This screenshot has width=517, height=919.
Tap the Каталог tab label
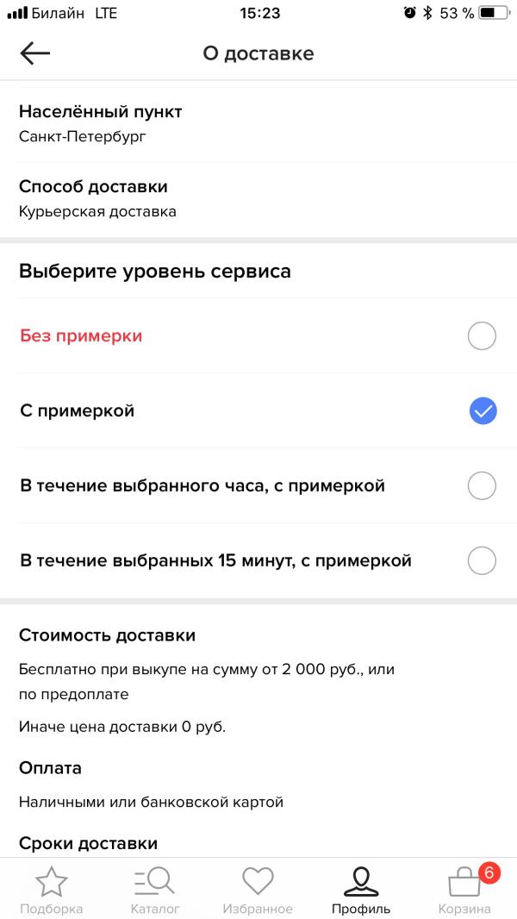[x=155, y=909]
